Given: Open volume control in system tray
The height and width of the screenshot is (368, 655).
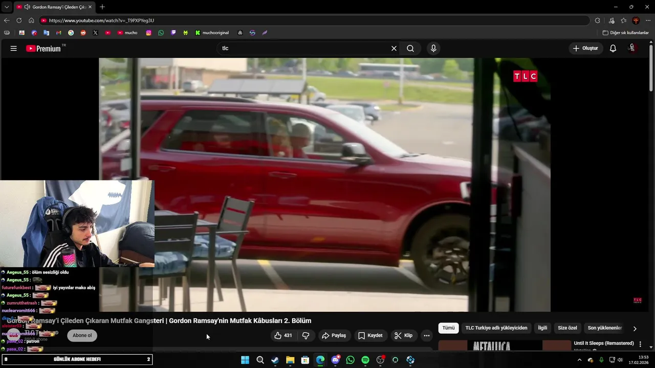Looking at the screenshot, I should tap(620, 360).
